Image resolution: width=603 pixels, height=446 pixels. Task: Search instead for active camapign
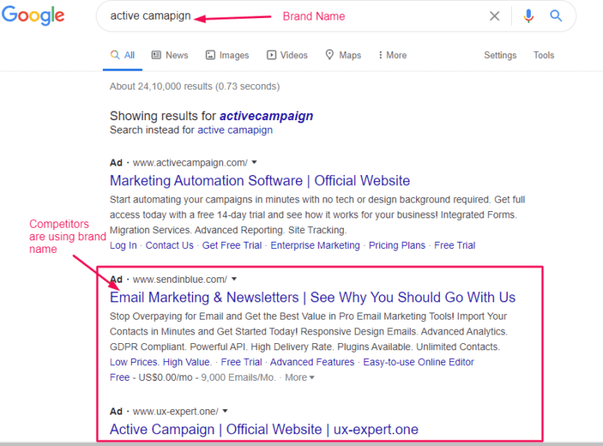tap(235, 130)
